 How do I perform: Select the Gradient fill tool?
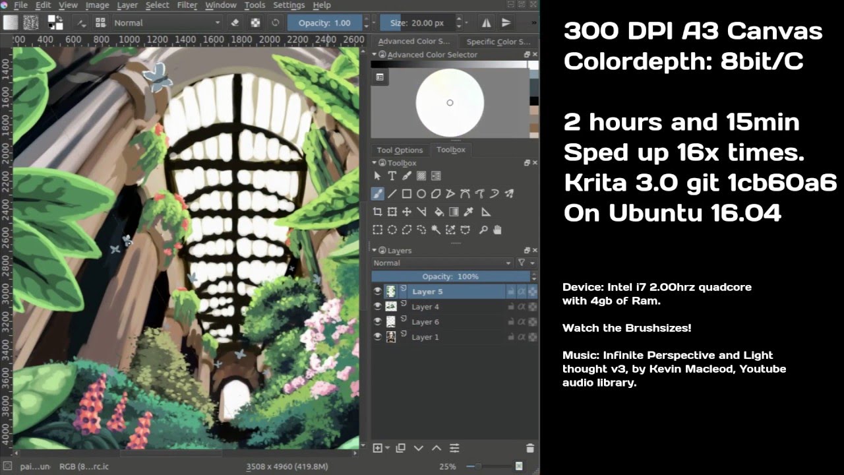[x=454, y=212]
